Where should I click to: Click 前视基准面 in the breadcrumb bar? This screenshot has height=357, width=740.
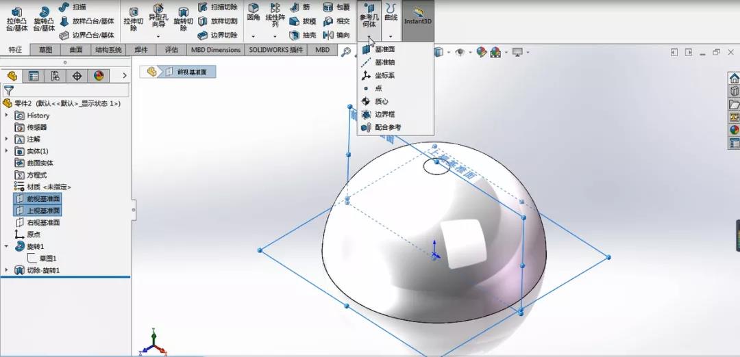(x=187, y=72)
